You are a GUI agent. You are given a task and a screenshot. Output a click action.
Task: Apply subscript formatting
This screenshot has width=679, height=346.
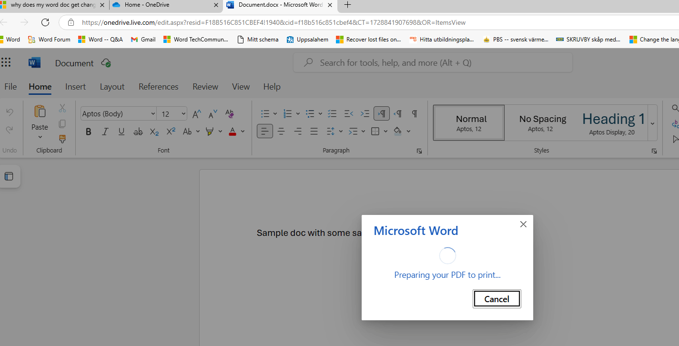[x=154, y=132]
